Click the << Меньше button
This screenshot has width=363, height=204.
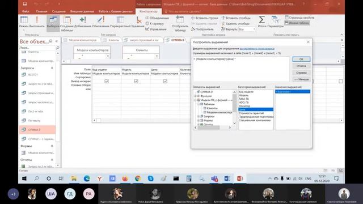pos(301,79)
